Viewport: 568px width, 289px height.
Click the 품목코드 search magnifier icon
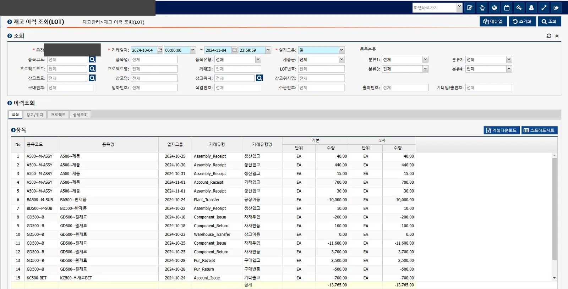[92, 60]
